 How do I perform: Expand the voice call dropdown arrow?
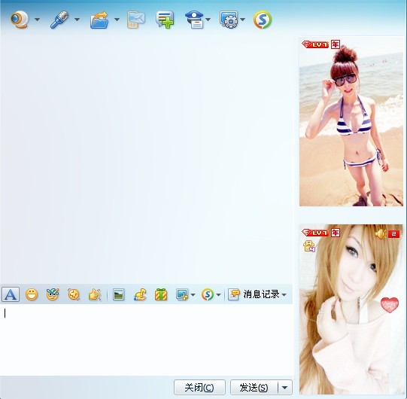coord(77,20)
